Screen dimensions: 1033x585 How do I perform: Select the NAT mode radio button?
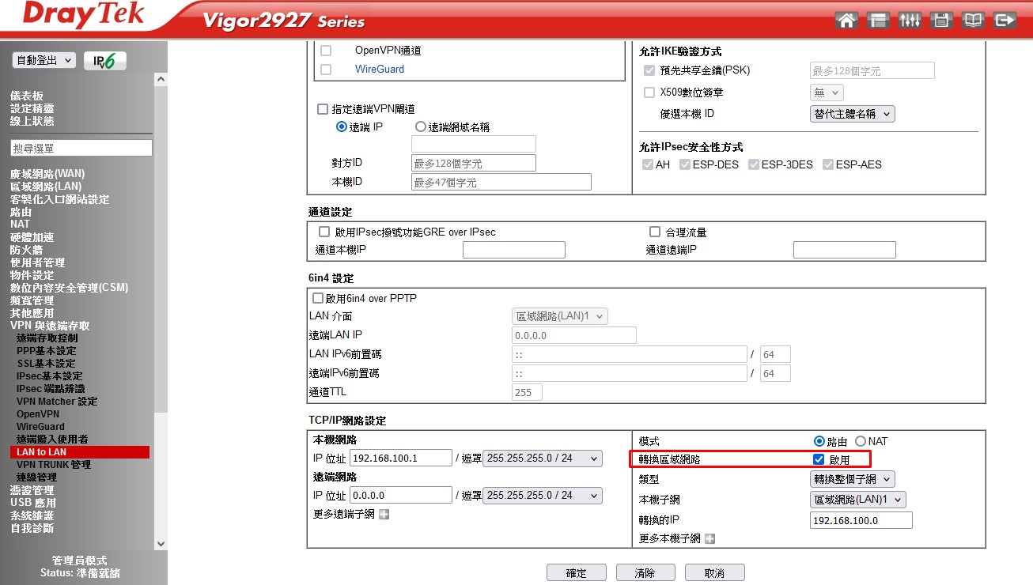(860, 441)
